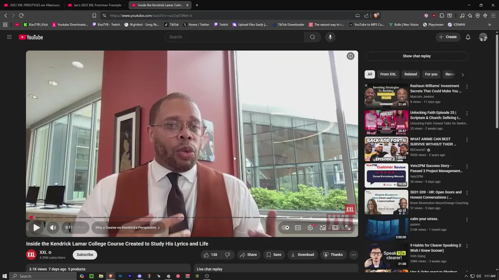The width and height of the screenshot is (499, 280).
Task: Play the video
Action: tap(37, 228)
